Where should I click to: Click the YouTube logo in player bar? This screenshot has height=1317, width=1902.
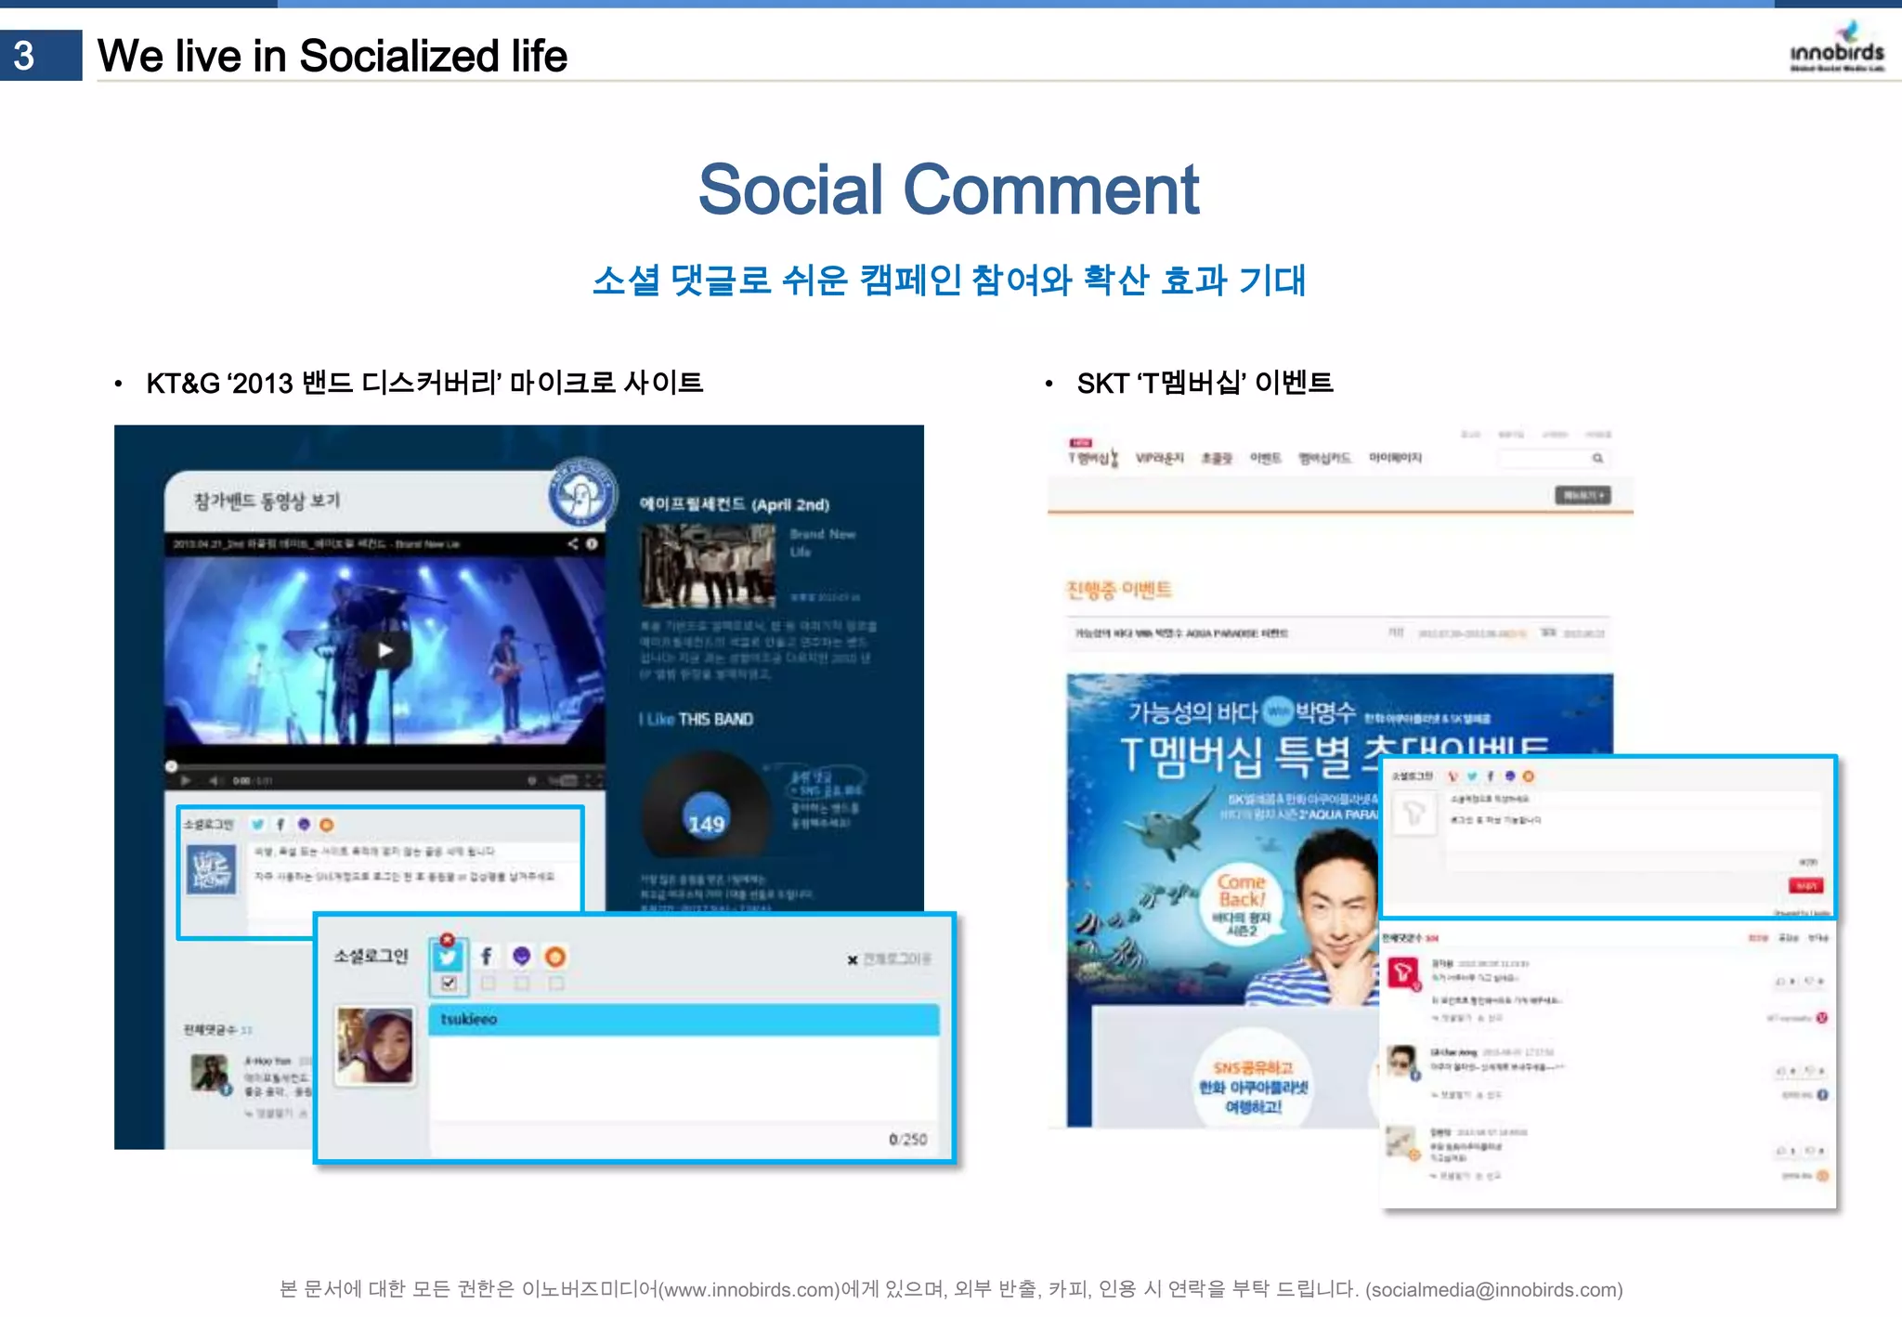(x=563, y=780)
